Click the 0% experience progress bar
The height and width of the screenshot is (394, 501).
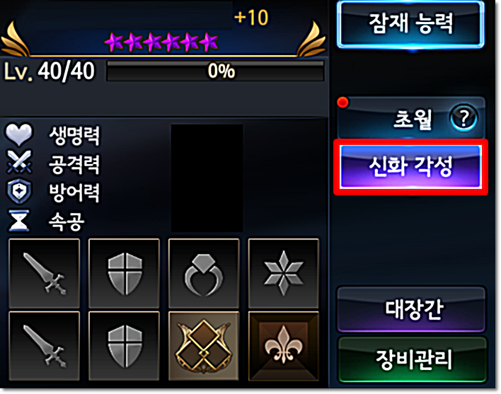(215, 71)
